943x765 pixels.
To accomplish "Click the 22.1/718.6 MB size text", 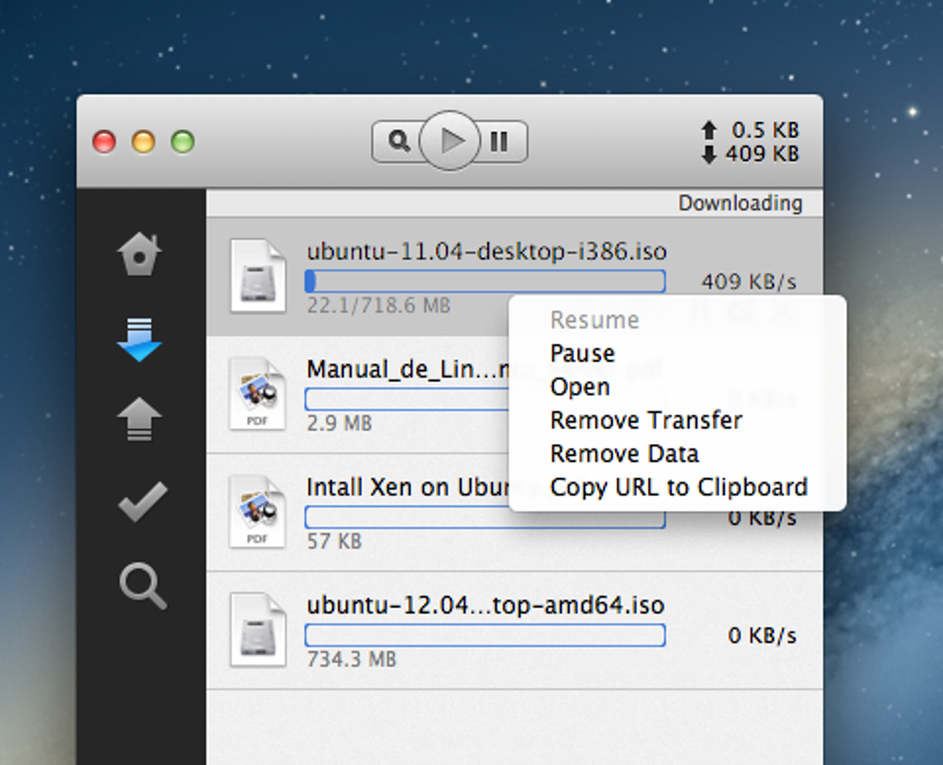I will tap(378, 306).
